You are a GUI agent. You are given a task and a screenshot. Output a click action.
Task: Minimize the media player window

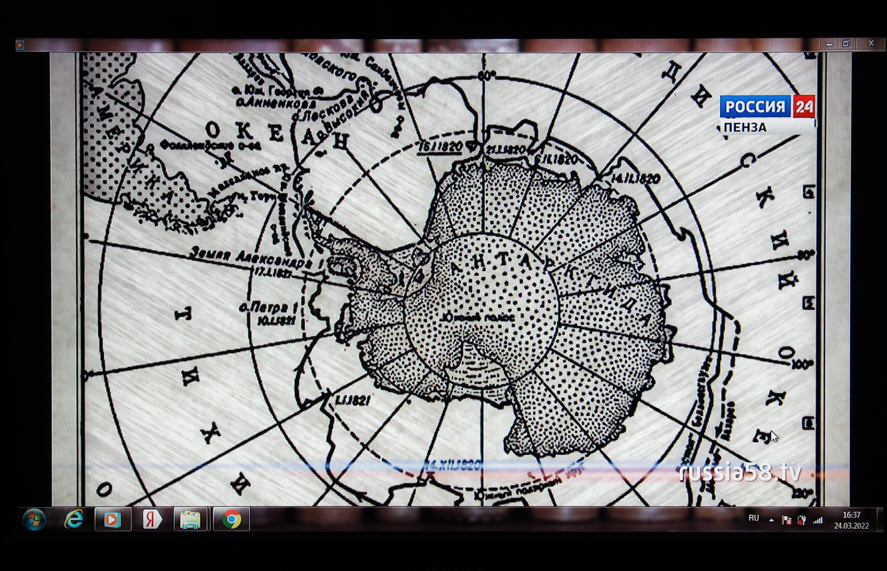point(830,44)
